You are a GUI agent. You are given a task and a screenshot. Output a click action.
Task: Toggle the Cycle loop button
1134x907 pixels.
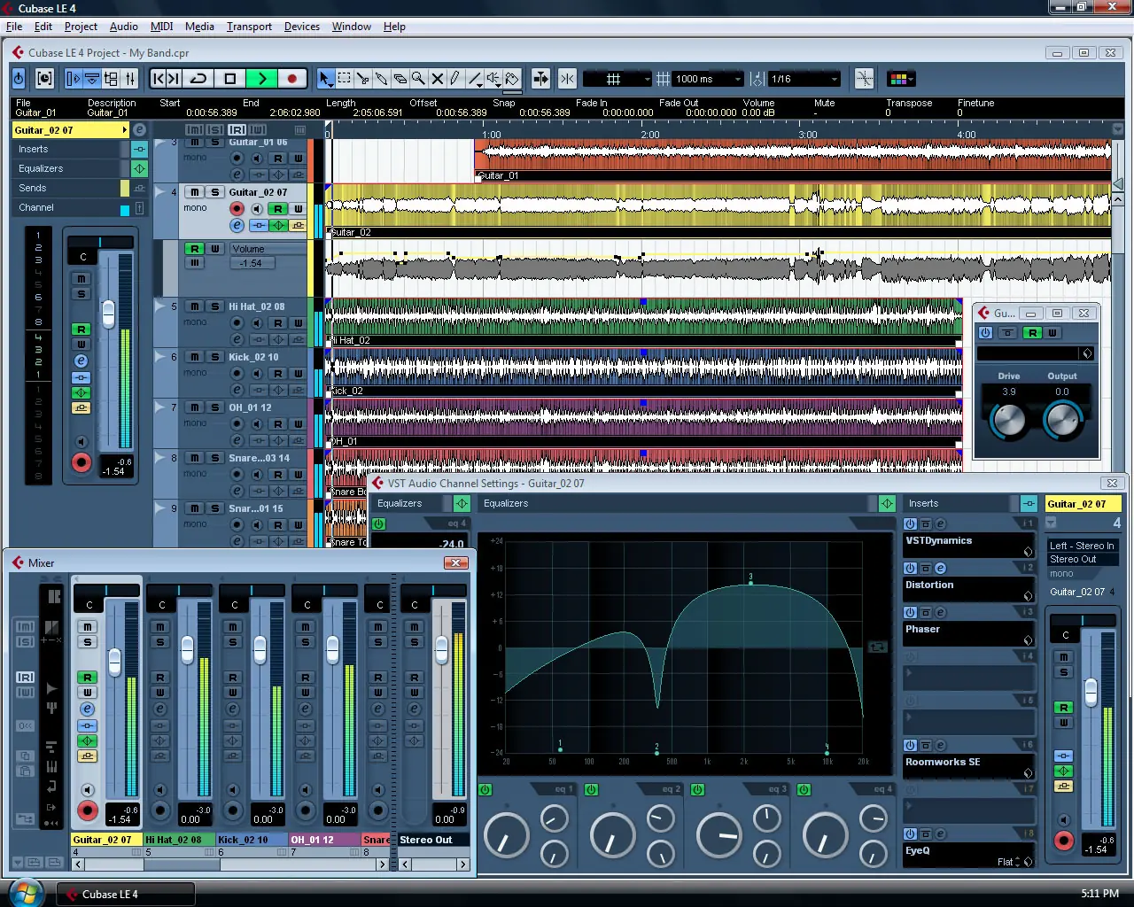point(198,79)
